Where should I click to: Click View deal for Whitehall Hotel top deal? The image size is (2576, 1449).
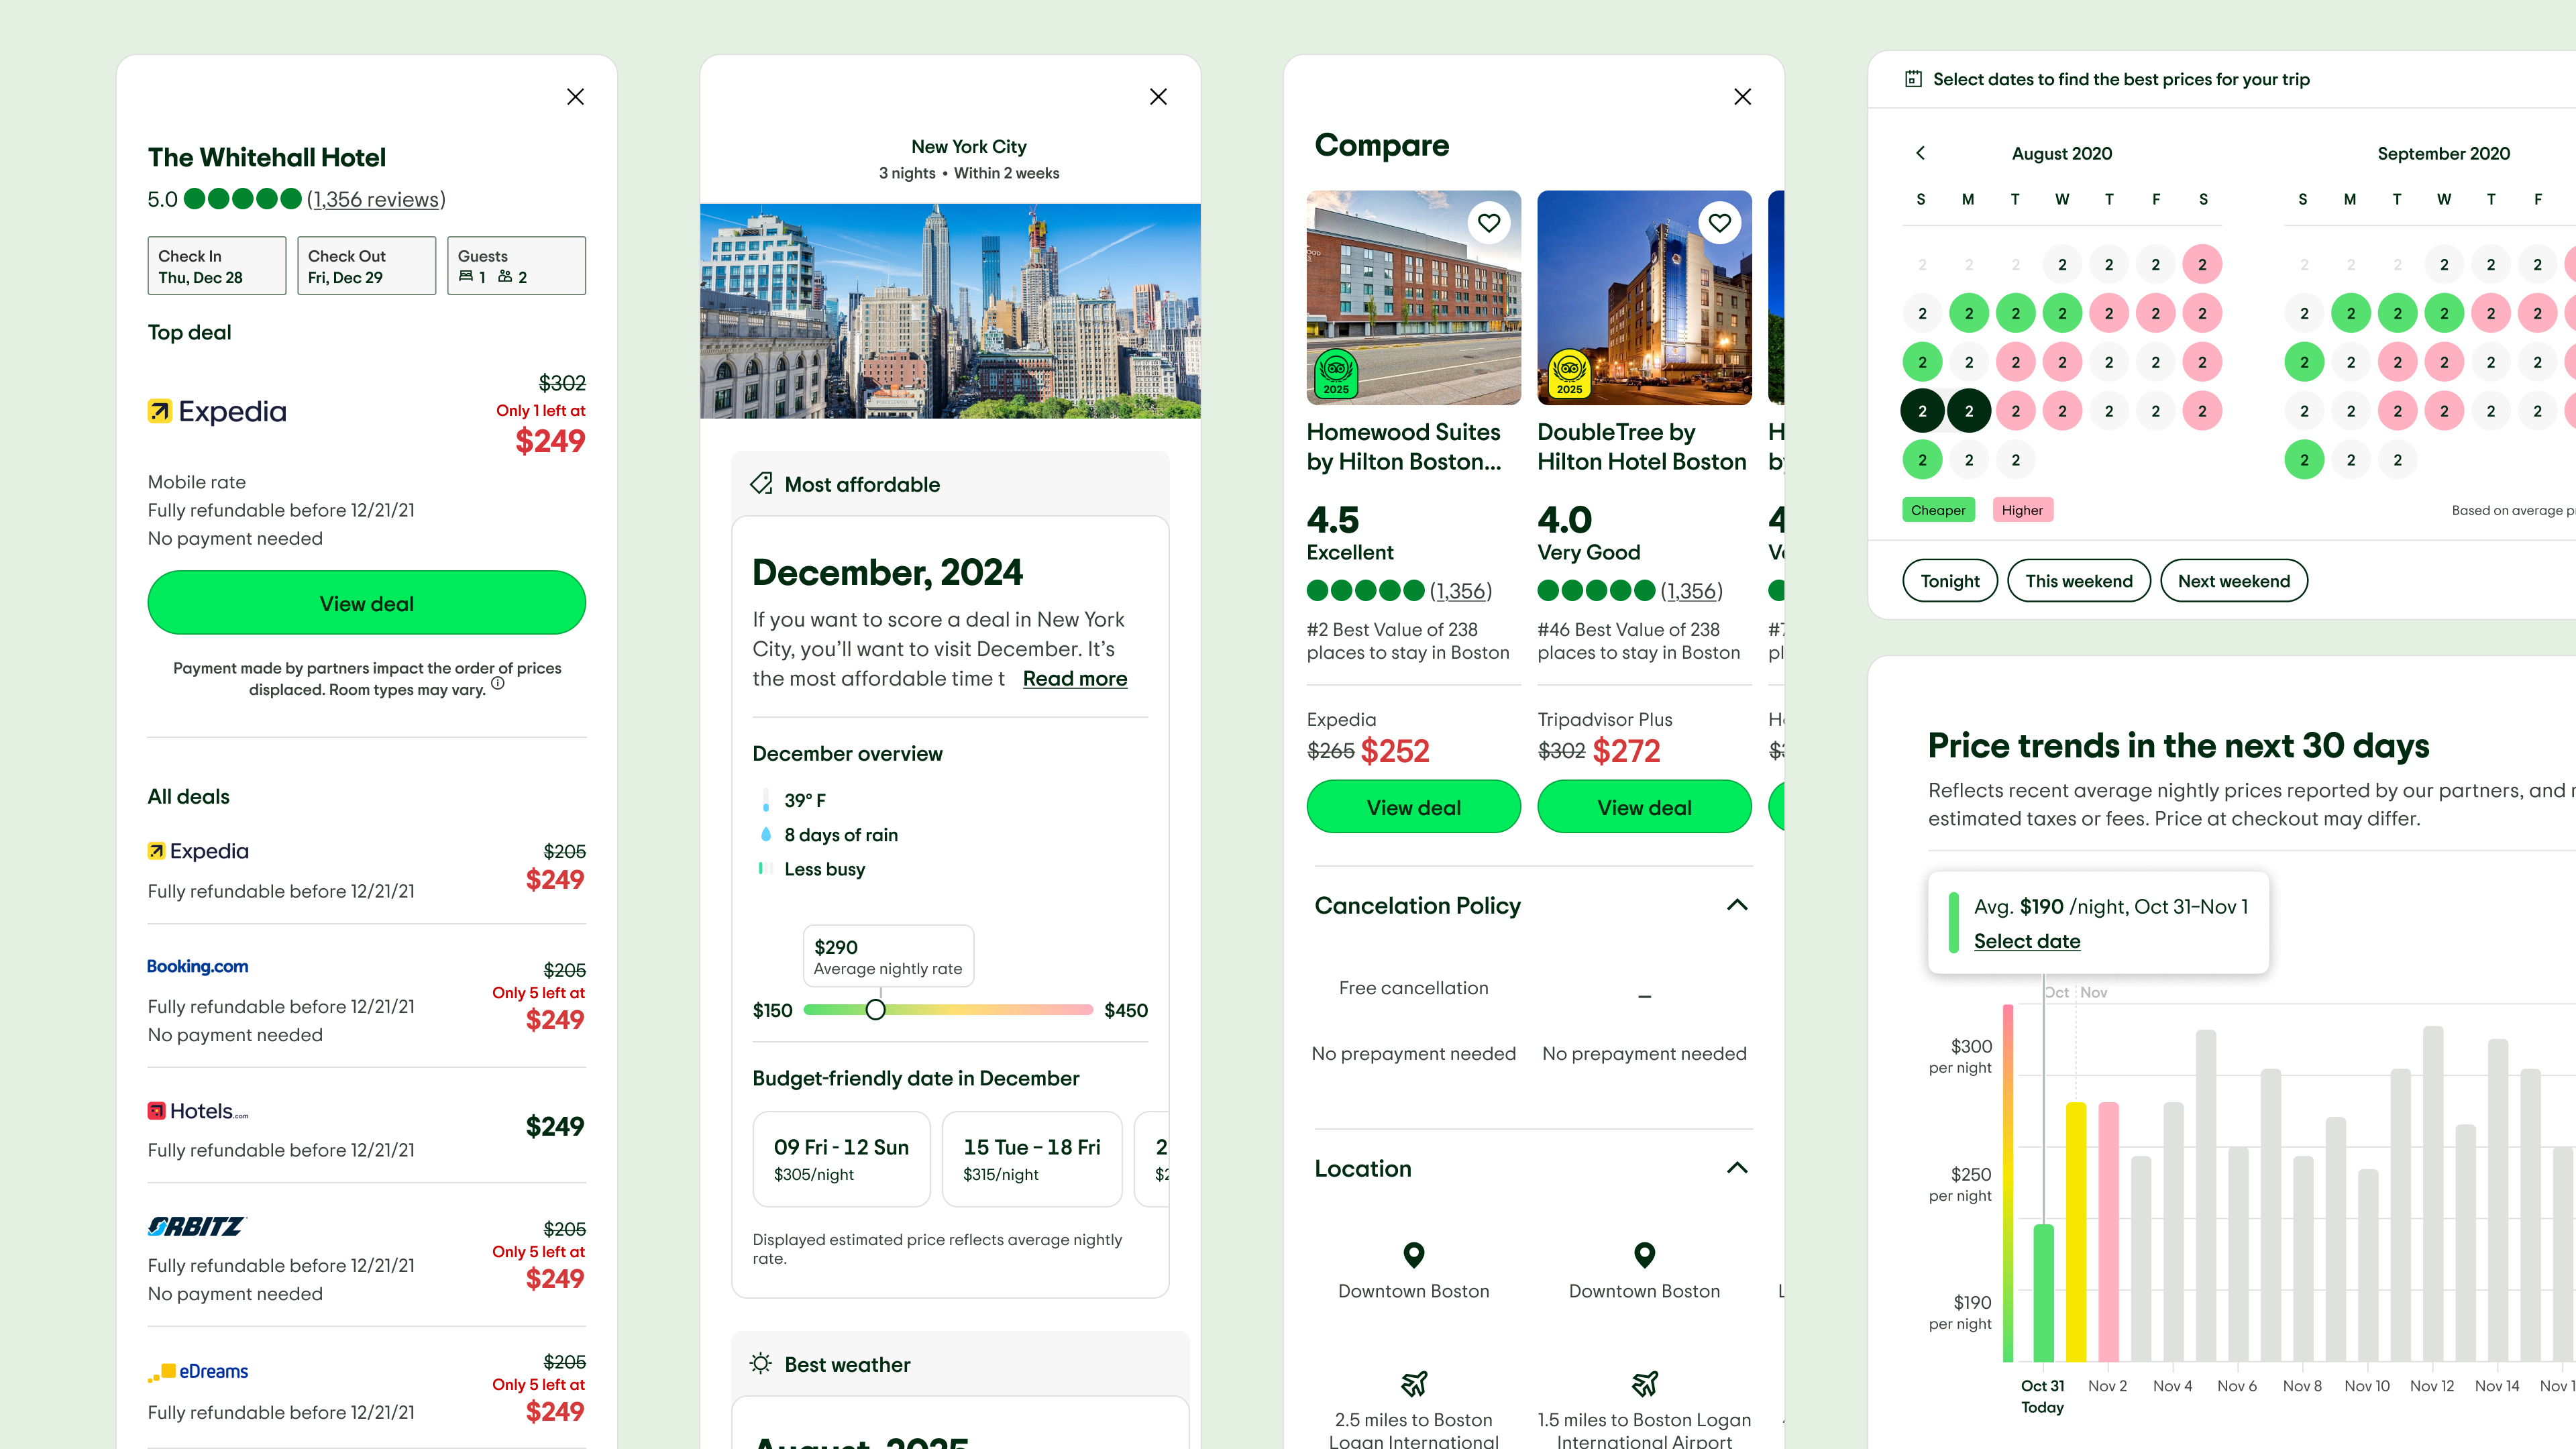(x=366, y=603)
